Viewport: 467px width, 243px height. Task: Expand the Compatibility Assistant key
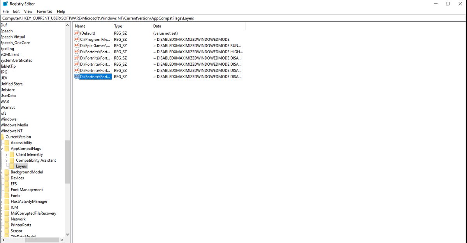point(6,161)
